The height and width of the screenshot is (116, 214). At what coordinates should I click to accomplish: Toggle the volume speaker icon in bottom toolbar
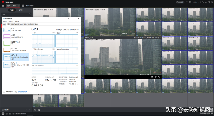tap(35, 110)
